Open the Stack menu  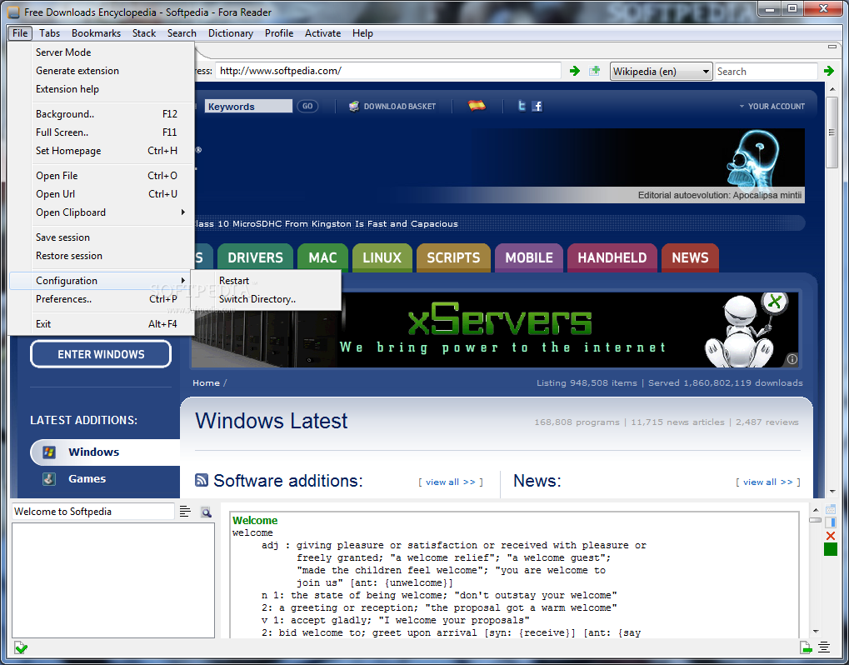click(x=144, y=33)
